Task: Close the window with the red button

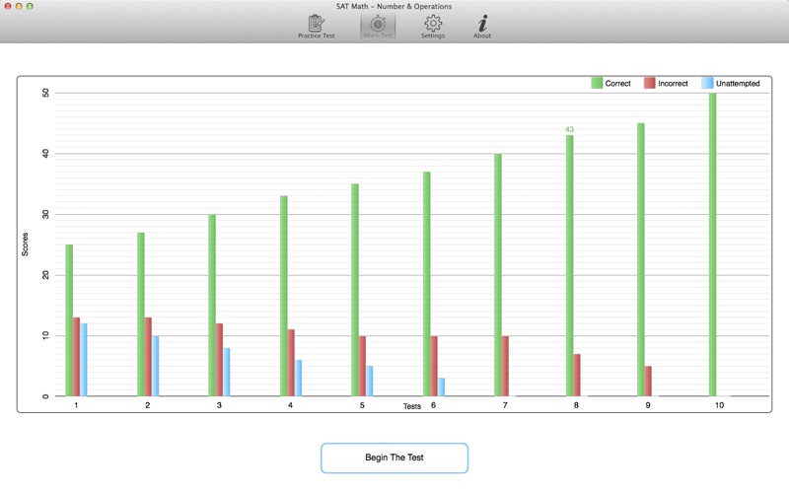Action: point(8,6)
